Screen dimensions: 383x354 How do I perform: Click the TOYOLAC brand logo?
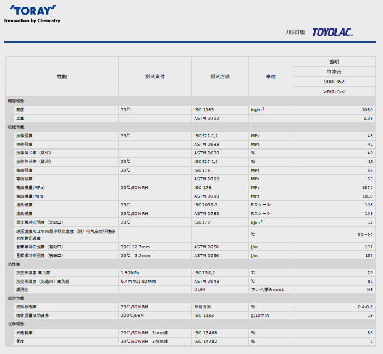pyautogui.click(x=332, y=32)
